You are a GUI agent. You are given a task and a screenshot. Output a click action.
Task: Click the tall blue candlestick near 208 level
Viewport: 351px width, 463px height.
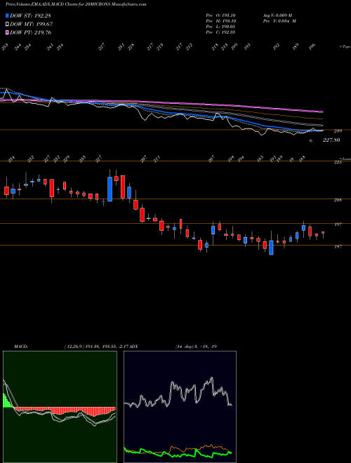(110, 189)
